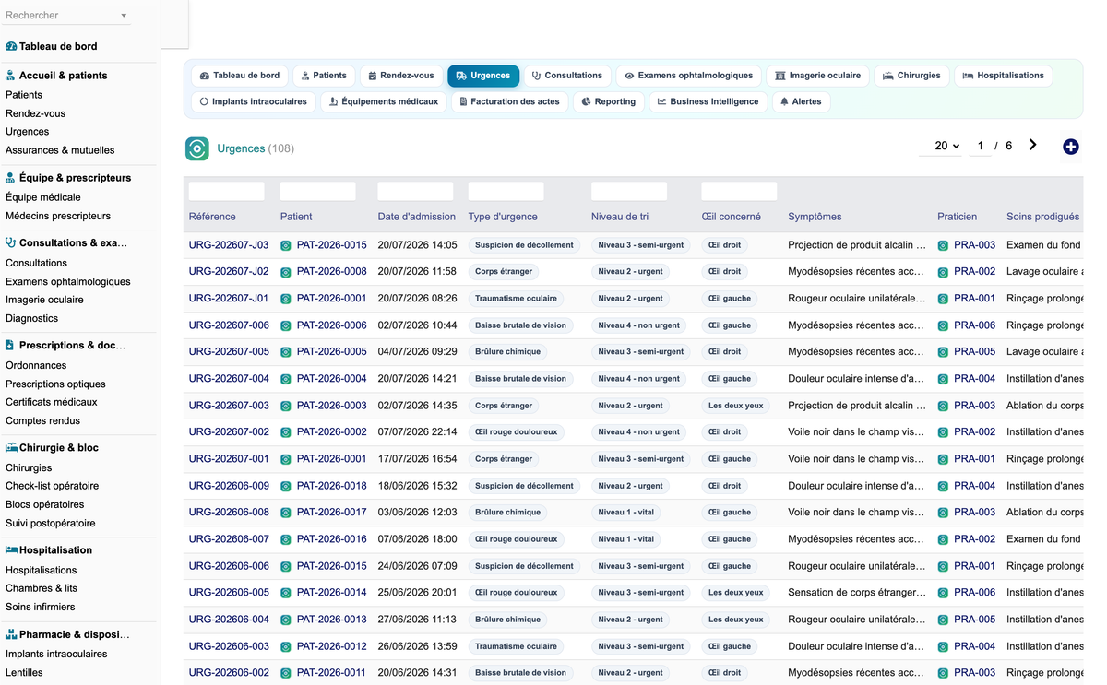Open Équipements médicaux tab

pos(384,101)
